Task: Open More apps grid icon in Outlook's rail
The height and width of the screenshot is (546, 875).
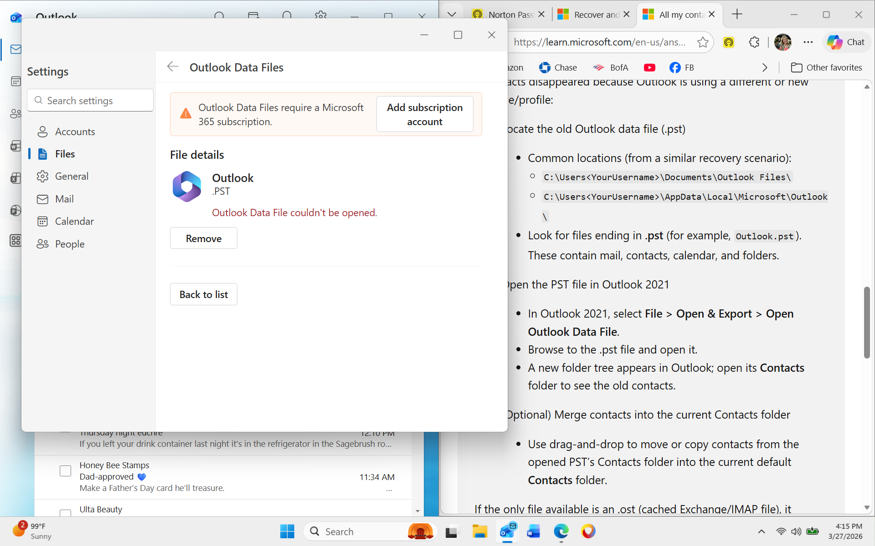Action: click(x=15, y=240)
